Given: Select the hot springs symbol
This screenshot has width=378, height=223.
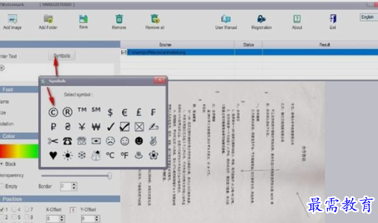Looking at the screenshot, I should pos(139,155).
